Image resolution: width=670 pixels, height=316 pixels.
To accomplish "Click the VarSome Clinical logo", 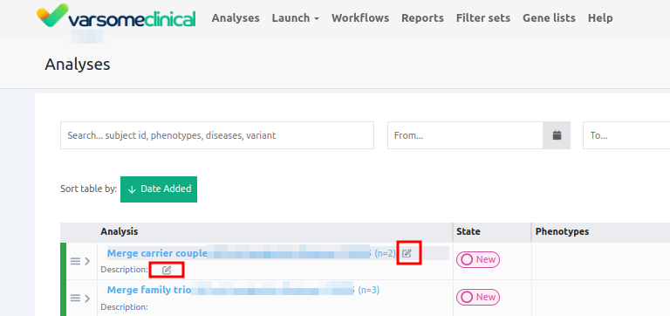I will coord(116,17).
